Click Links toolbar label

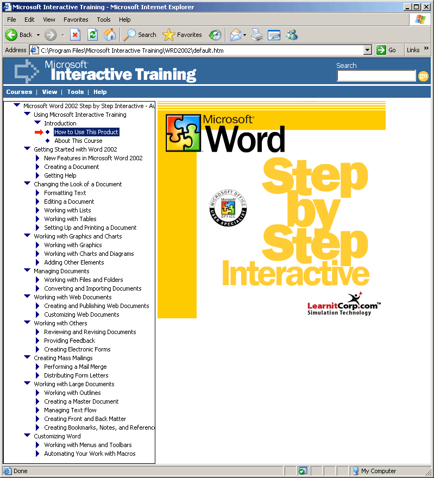click(x=413, y=50)
